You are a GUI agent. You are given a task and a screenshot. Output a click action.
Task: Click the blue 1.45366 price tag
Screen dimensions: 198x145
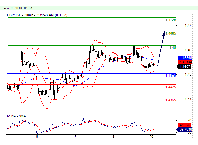(x=185, y=58)
